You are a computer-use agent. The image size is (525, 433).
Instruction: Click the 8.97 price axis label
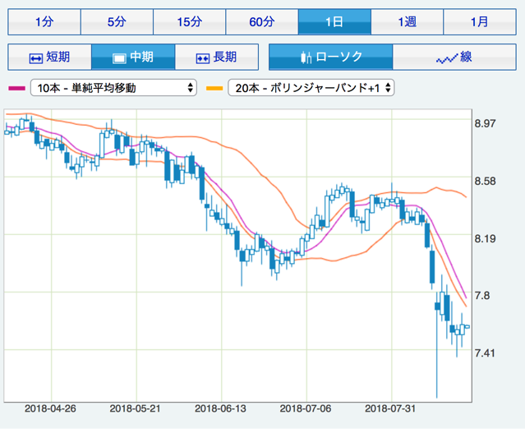(x=485, y=123)
